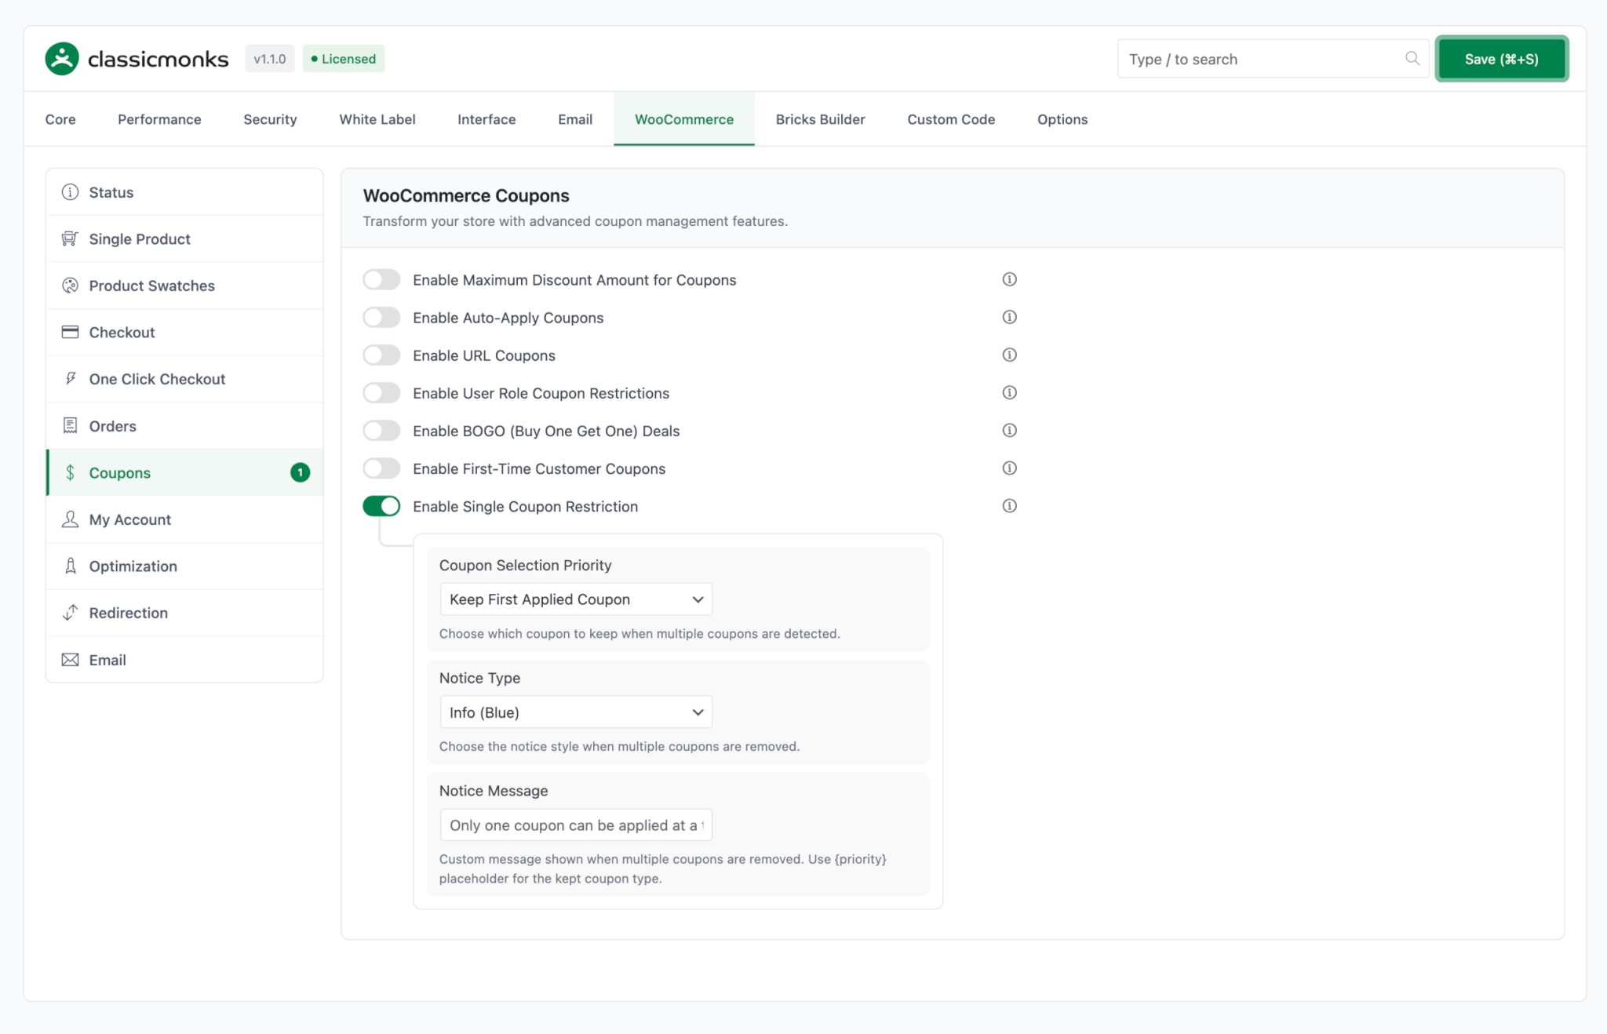Click the Redirection arrows icon
Viewport: 1607px width, 1034px height.
tap(70, 613)
